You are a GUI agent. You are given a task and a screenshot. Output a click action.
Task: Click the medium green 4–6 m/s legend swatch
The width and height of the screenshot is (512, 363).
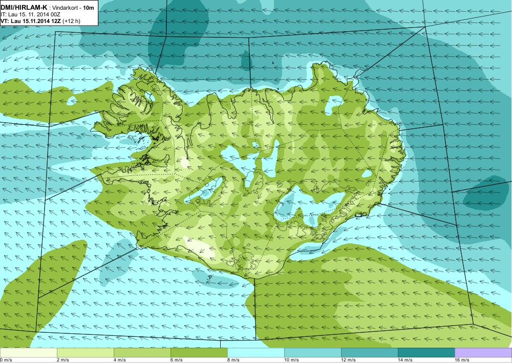pyautogui.click(x=142, y=353)
